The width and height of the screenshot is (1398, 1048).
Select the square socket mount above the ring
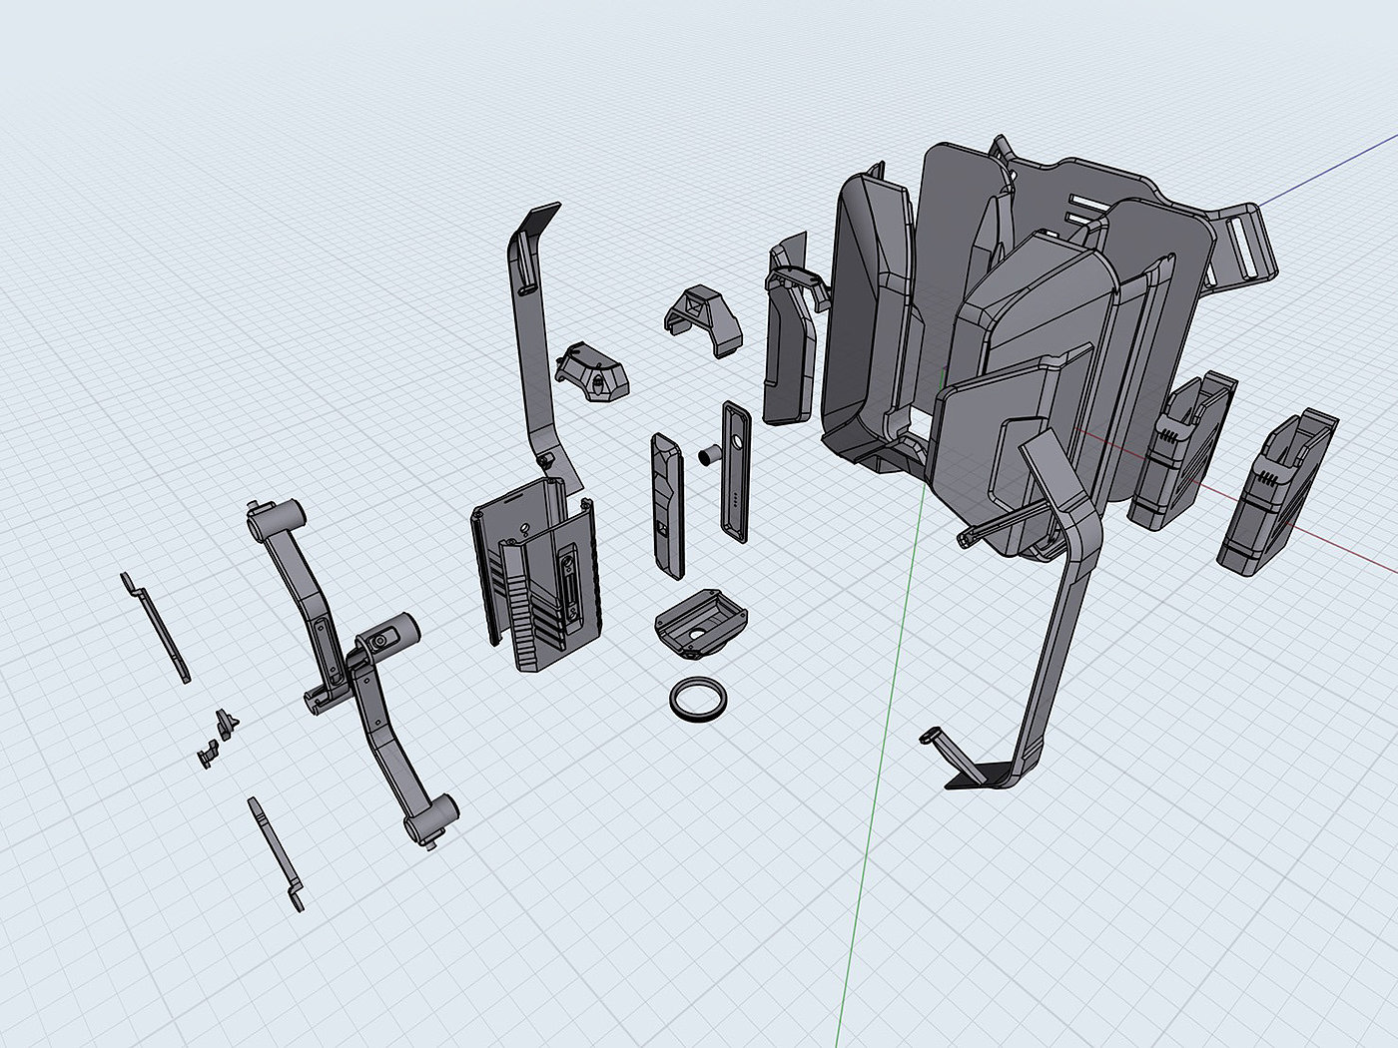[x=700, y=624]
